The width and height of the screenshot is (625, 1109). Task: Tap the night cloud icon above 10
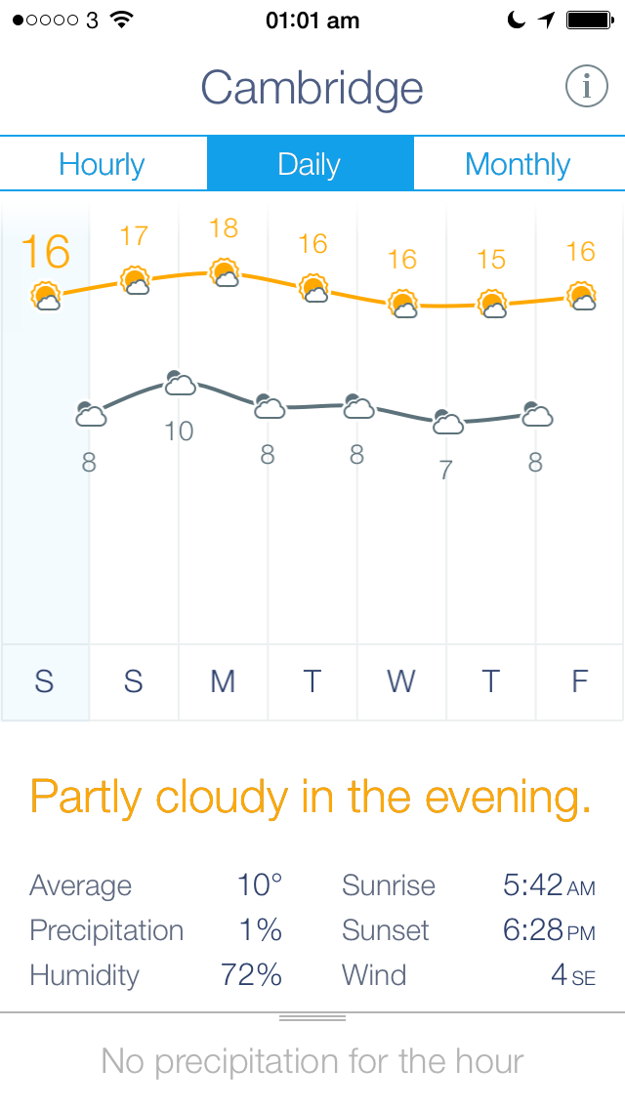coord(180,383)
